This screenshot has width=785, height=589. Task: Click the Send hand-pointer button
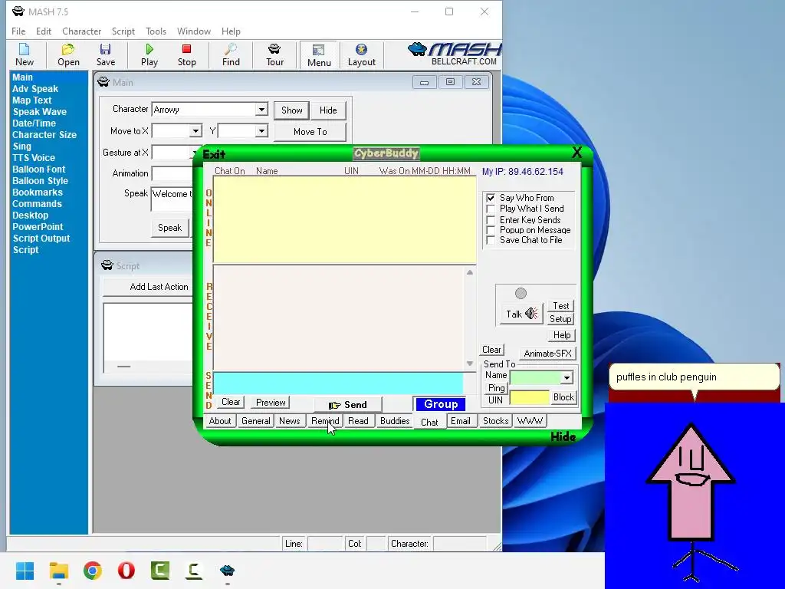click(348, 405)
